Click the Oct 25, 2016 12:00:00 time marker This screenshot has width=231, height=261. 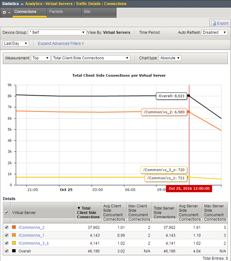(x=189, y=189)
